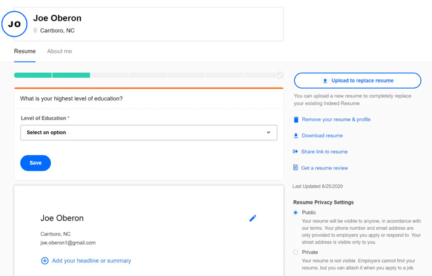Click the JO profile avatar circle

click(x=15, y=25)
